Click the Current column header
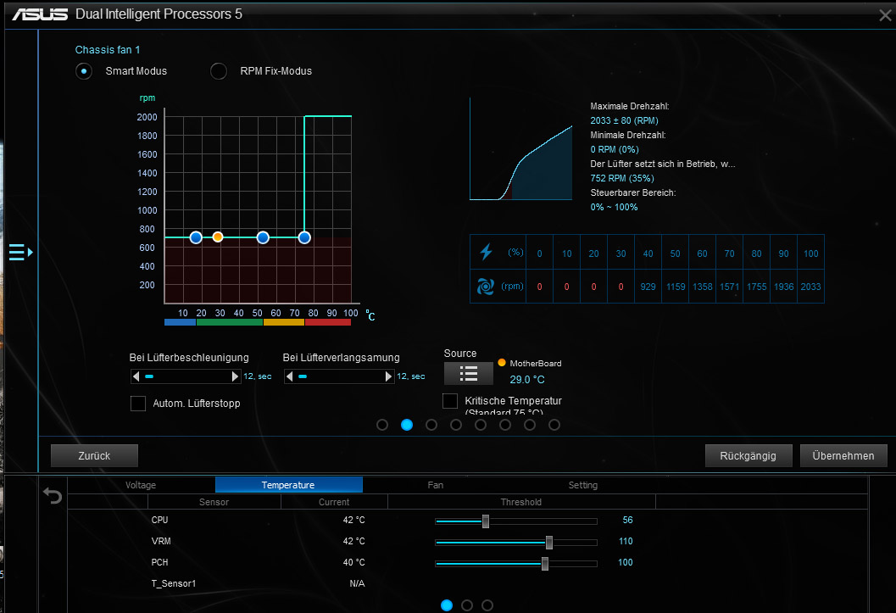The width and height of the screenshot is (896, 613). pos(334,502)
